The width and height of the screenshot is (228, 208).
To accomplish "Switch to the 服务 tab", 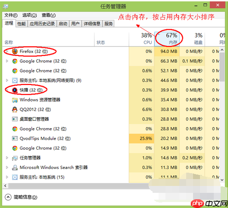I will pyautogui.click(x=108, y=24).
